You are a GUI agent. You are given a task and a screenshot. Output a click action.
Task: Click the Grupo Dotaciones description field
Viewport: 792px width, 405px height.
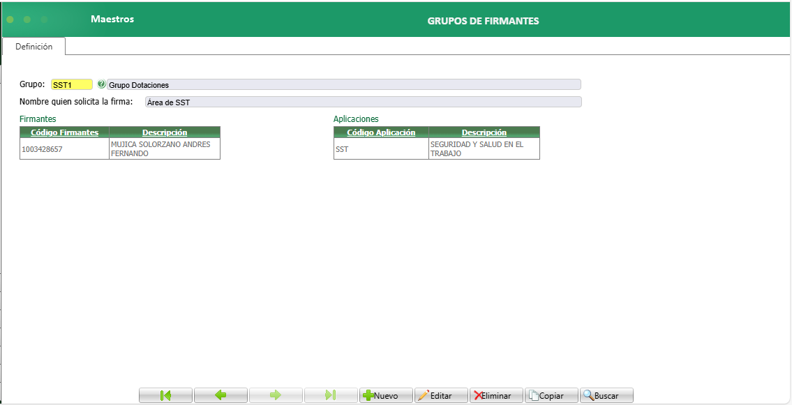[x=343, y=85]
